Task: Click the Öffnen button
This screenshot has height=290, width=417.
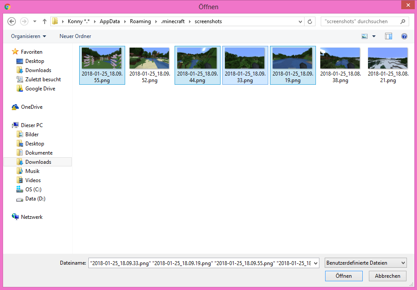Action: (x=343, y=276)
